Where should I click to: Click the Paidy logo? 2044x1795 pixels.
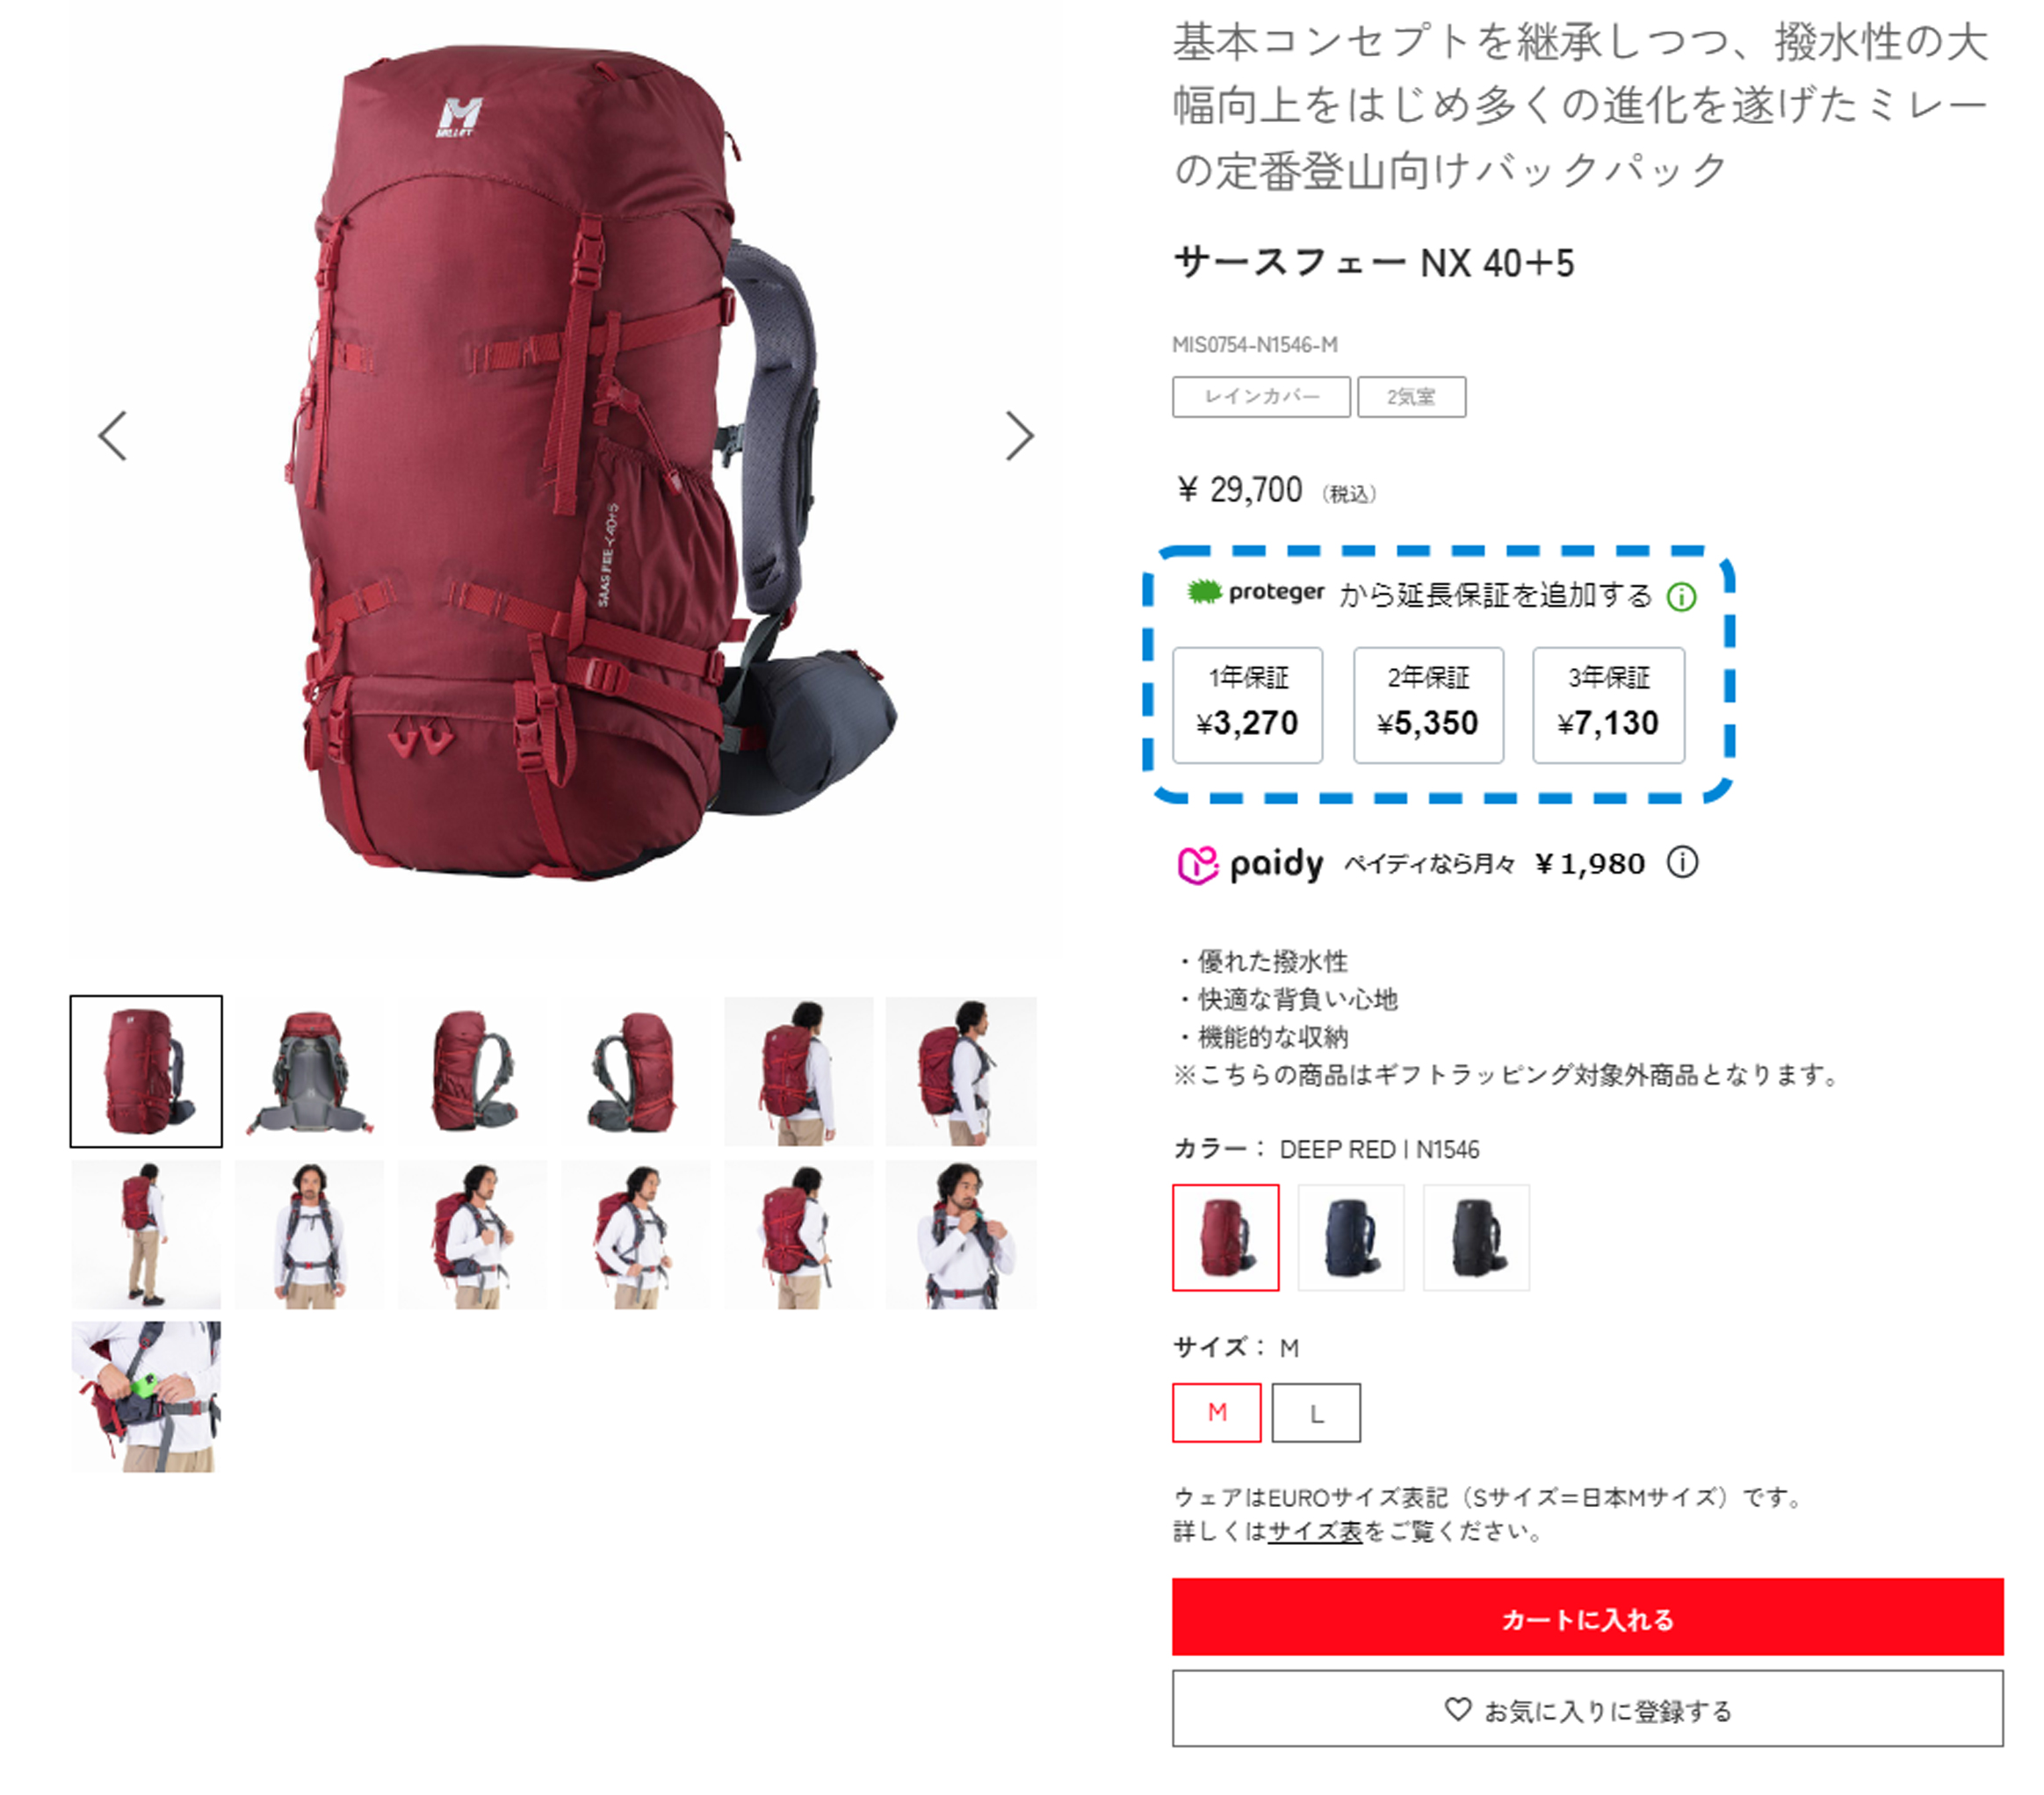(1250, 864)
